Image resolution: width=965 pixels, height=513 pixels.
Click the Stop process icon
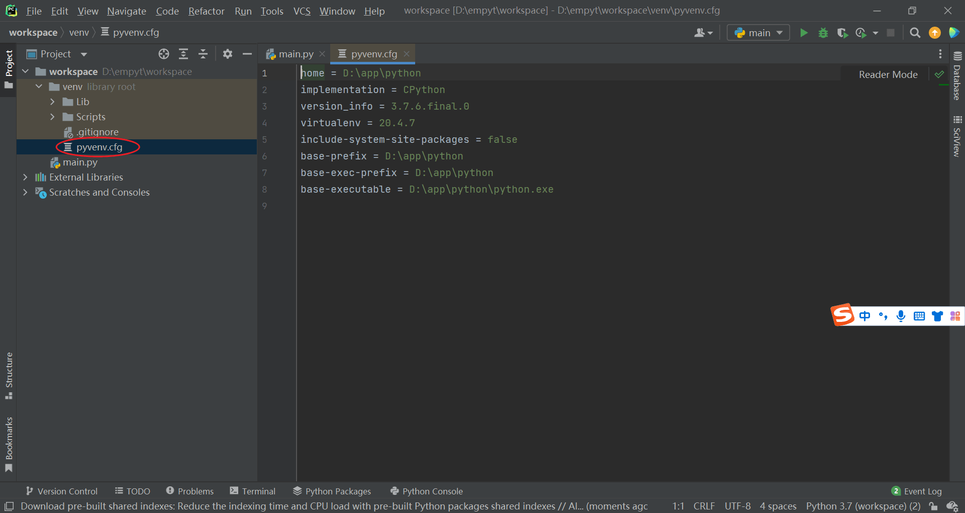coord(891,33)
